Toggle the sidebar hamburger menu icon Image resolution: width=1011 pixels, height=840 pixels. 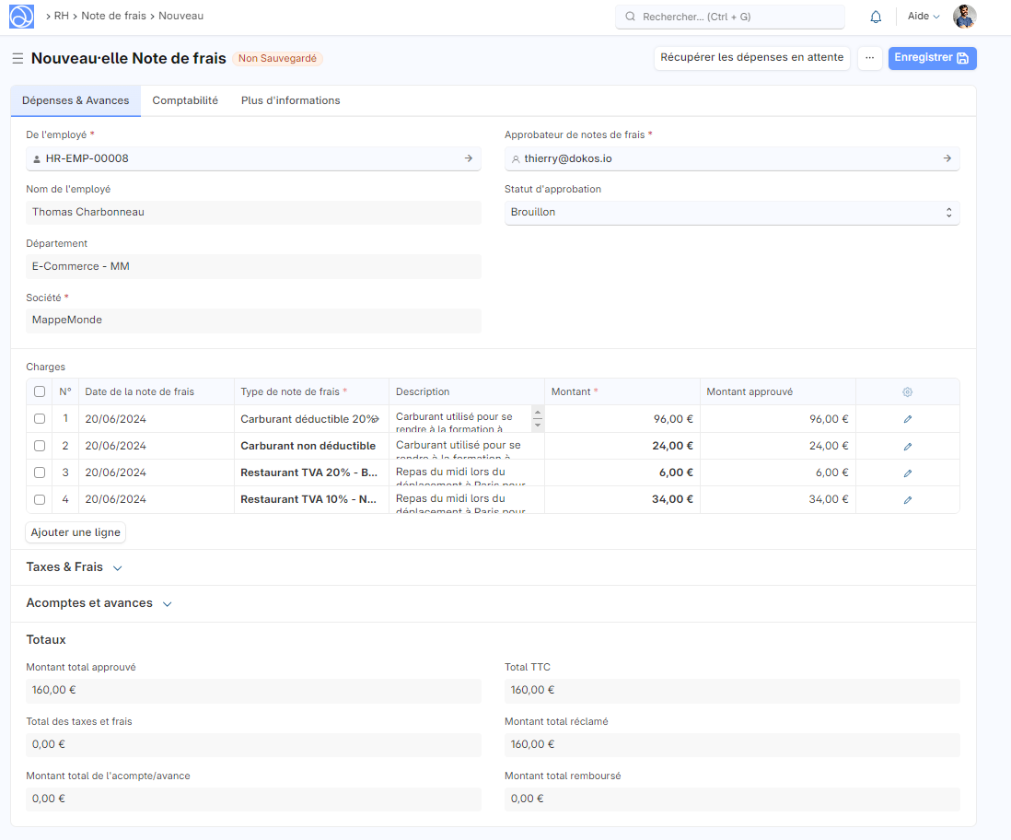pyautogui.click(x=17, y=59)
